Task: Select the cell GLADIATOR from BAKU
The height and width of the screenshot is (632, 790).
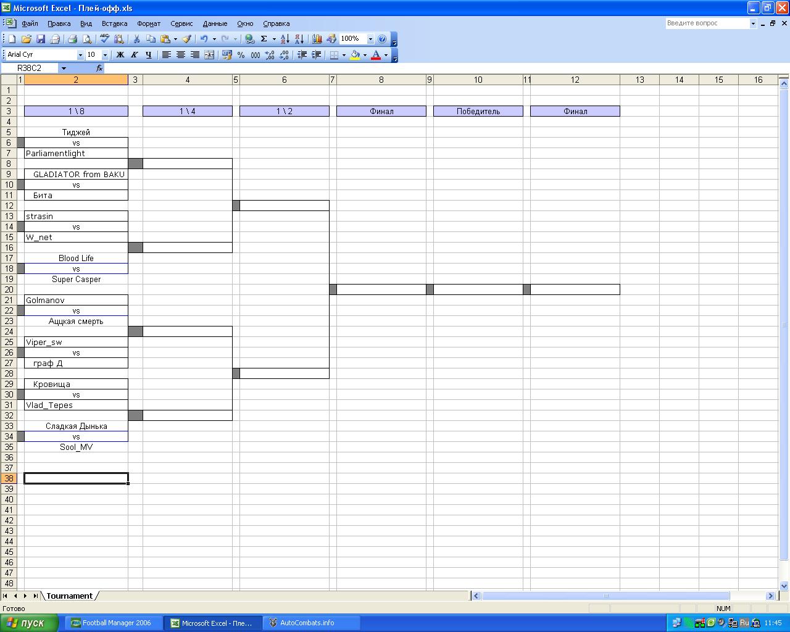Action: click(x=76, y=174)
